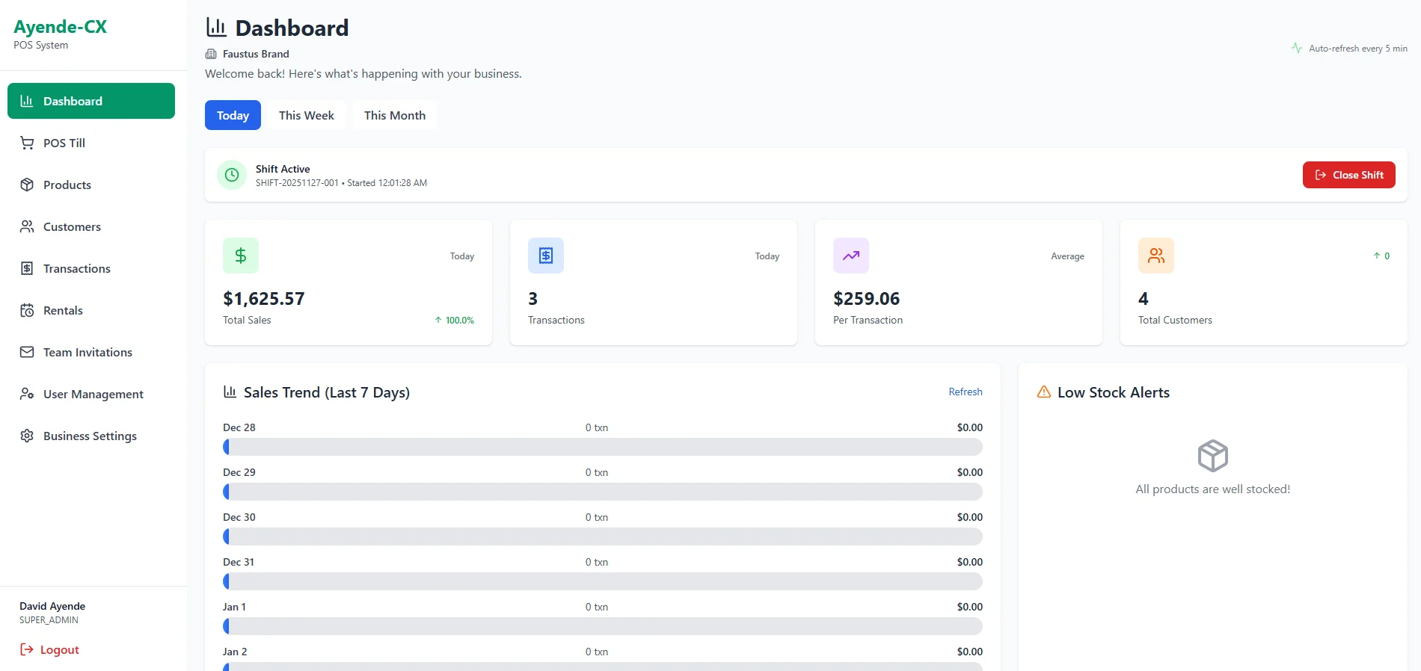Viewport: 1421px width, 671px height.
Task: Click the orange Total Customers icon
Action: (x=1156, y=256)
